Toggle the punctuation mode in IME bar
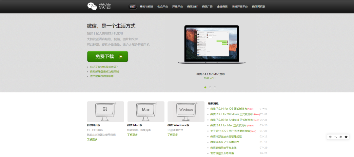 (336, 137)
